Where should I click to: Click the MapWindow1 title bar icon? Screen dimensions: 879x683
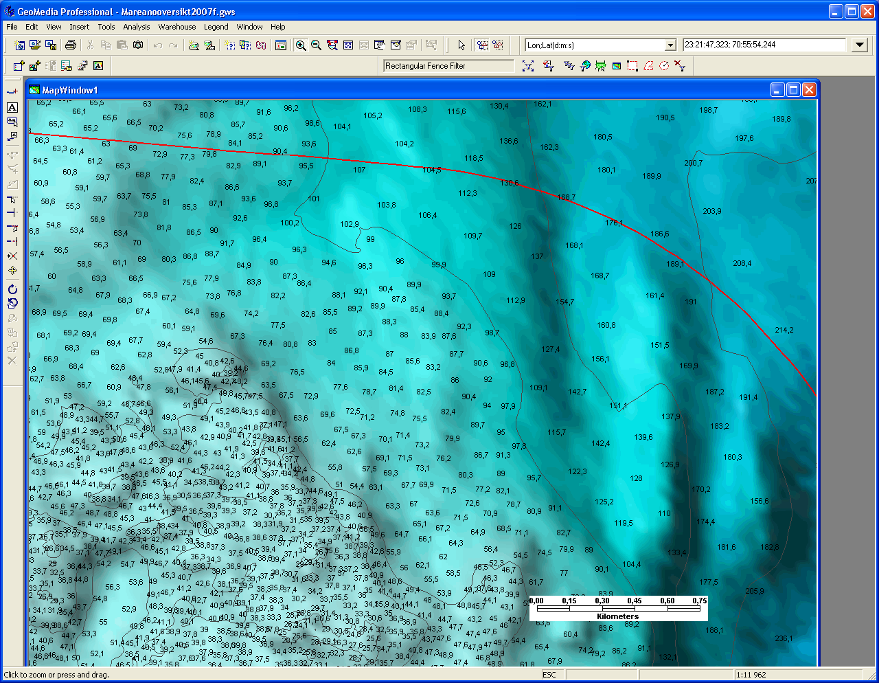point(34,90)
